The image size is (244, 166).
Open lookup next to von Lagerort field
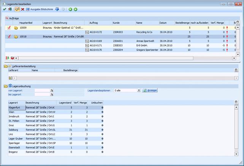[x=52, y=91]
